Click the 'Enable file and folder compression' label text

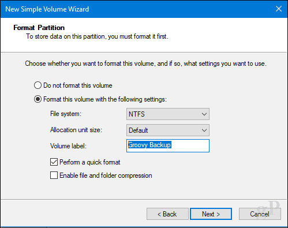(x=106, y=175)
